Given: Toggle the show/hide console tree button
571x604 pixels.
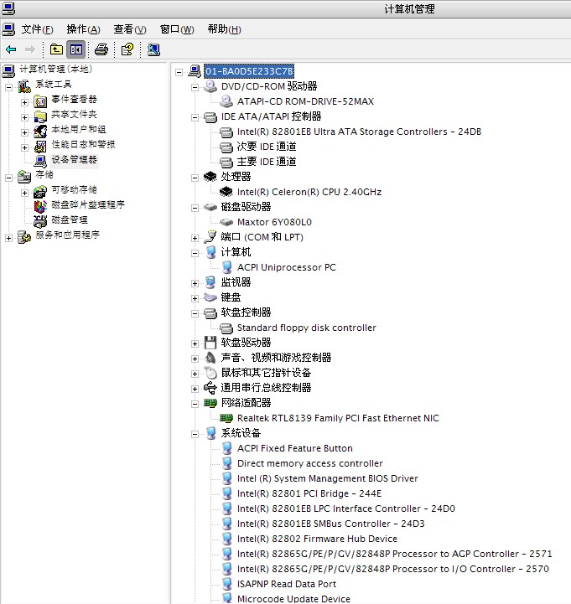Looking at the screenshot, I should 75,49.
